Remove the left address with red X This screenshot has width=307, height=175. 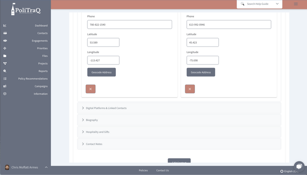(x=91, y=89)
